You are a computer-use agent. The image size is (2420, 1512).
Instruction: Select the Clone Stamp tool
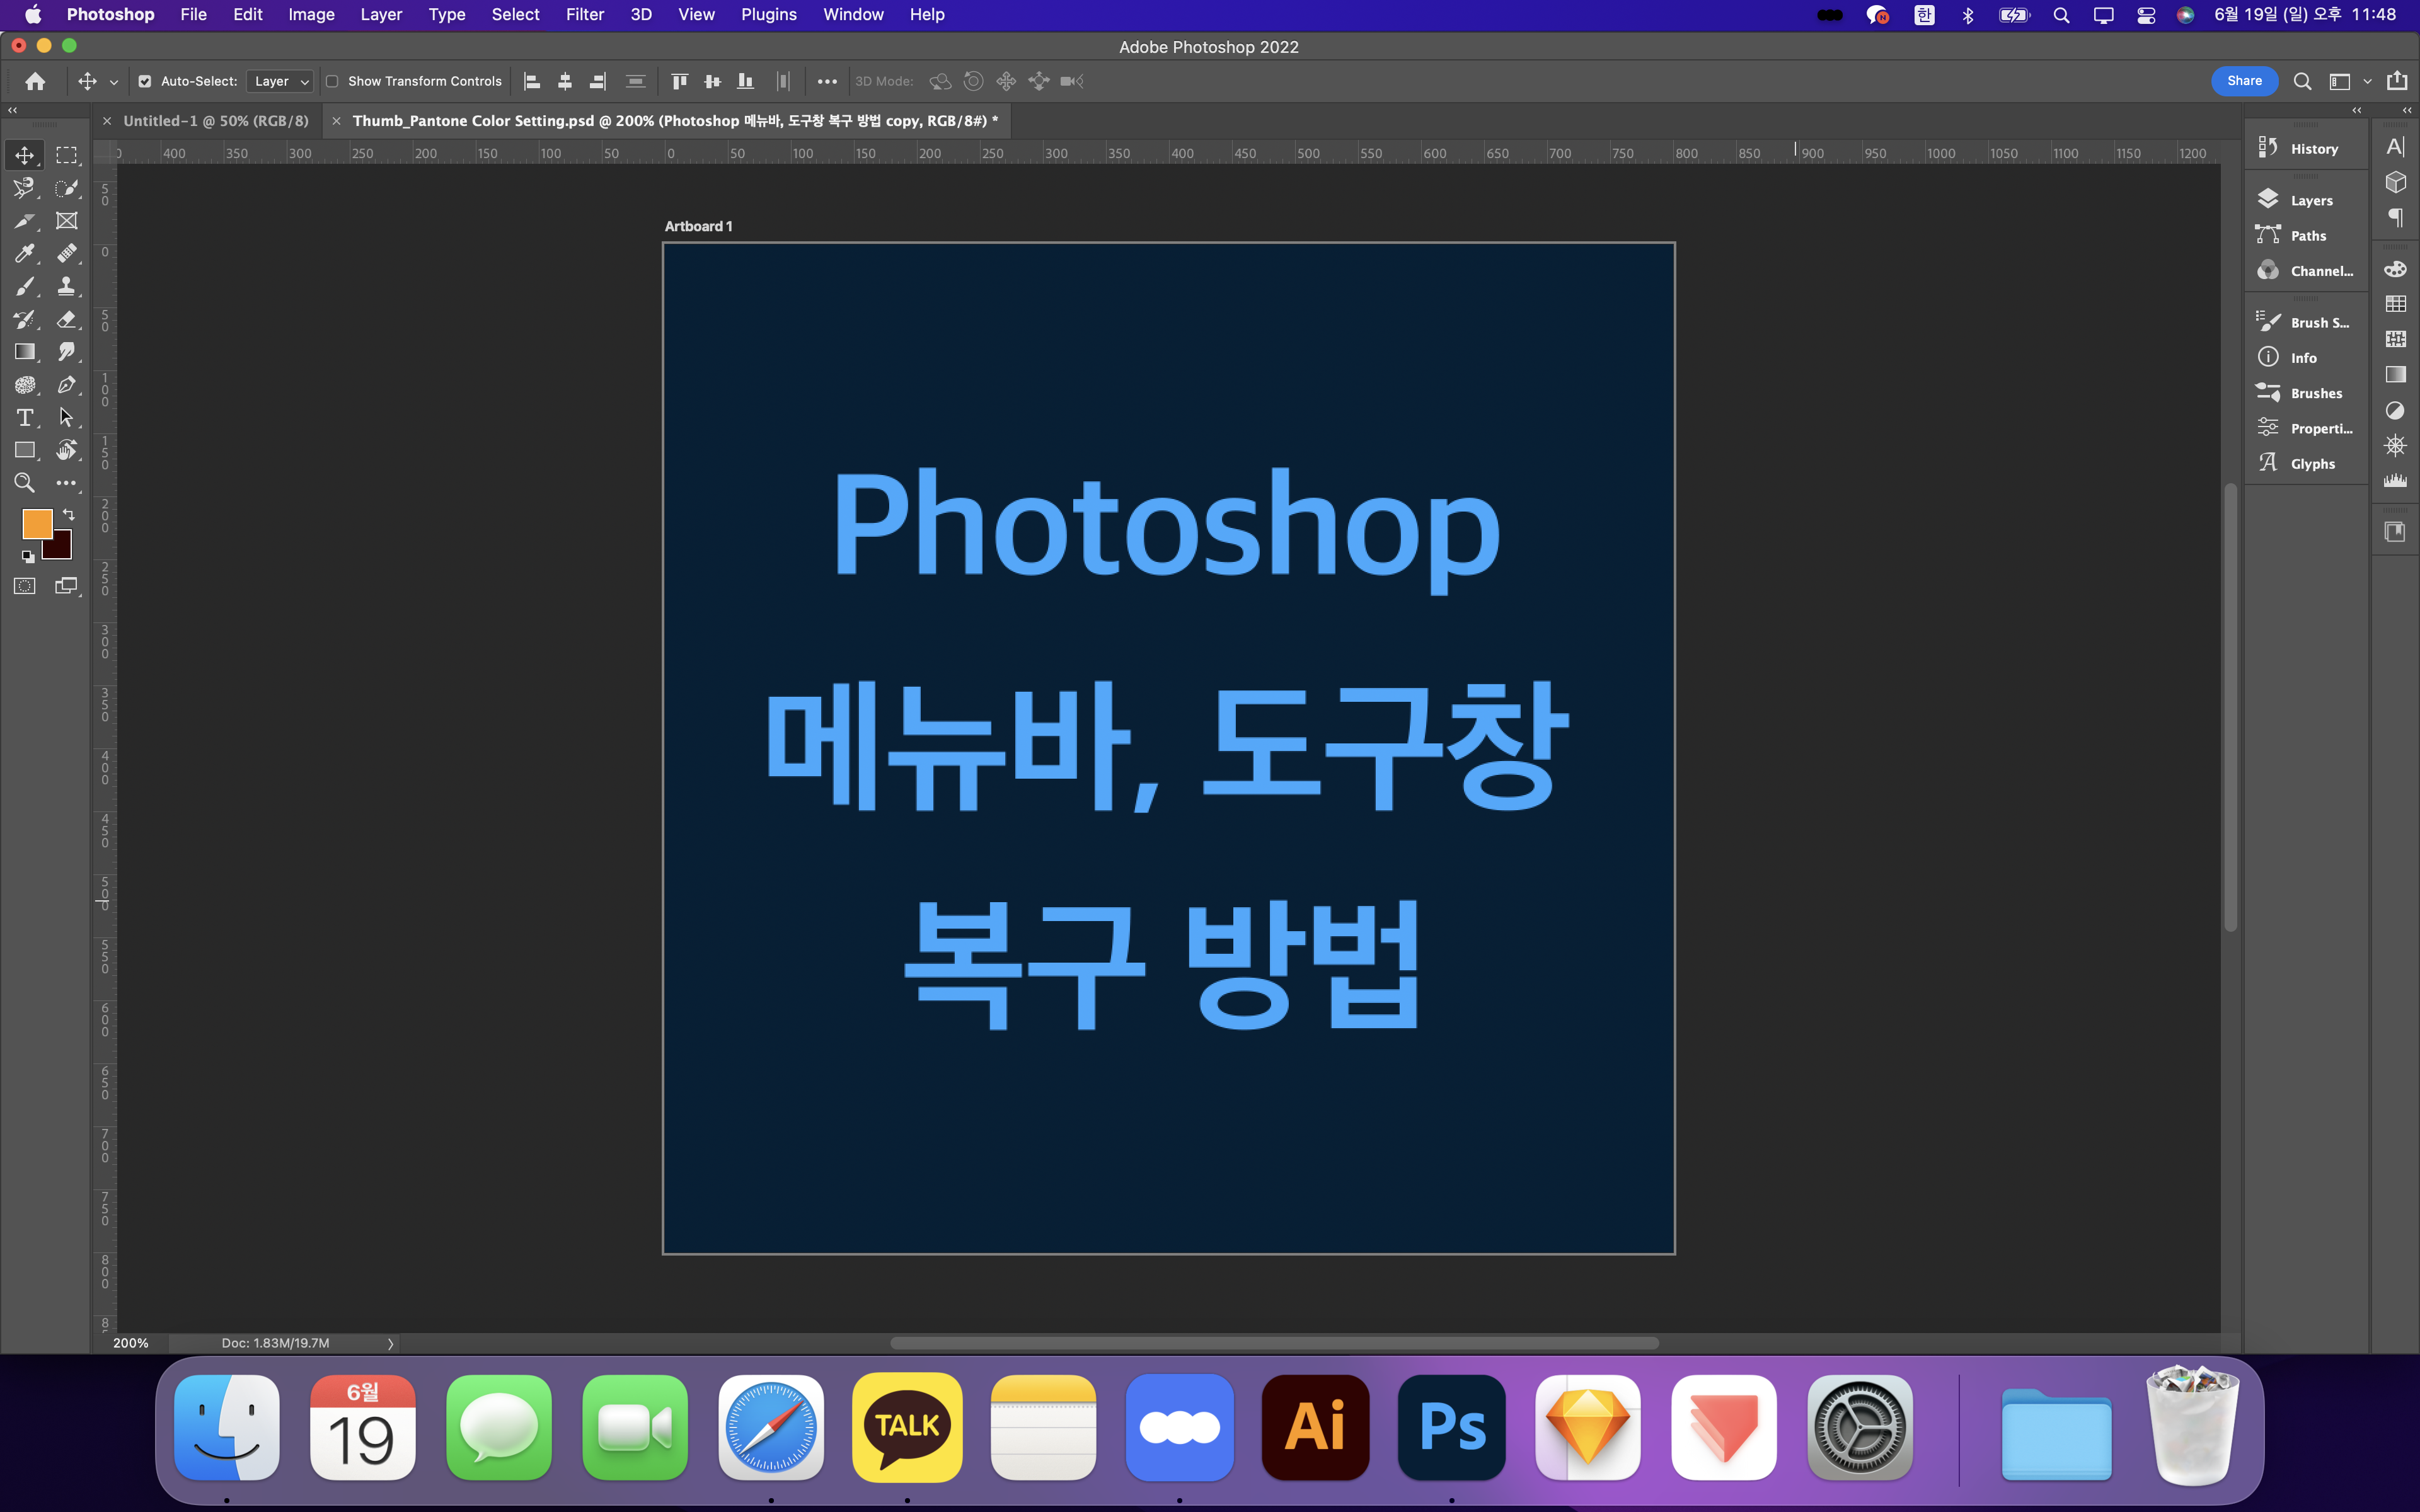66,286
